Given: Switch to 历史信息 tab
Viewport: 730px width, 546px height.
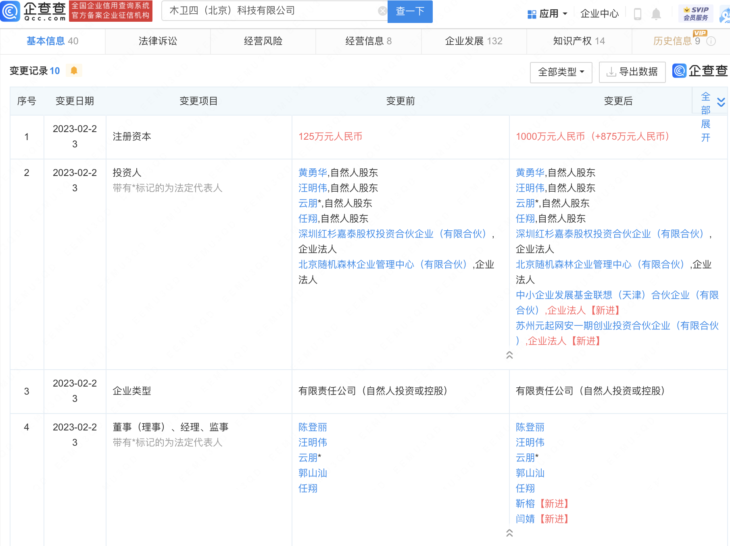Looking at the screenshot, I should [x=677, y=41].
